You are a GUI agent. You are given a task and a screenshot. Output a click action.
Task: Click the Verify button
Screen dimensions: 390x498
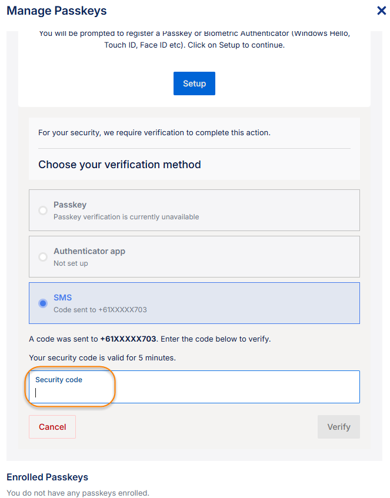338,427
